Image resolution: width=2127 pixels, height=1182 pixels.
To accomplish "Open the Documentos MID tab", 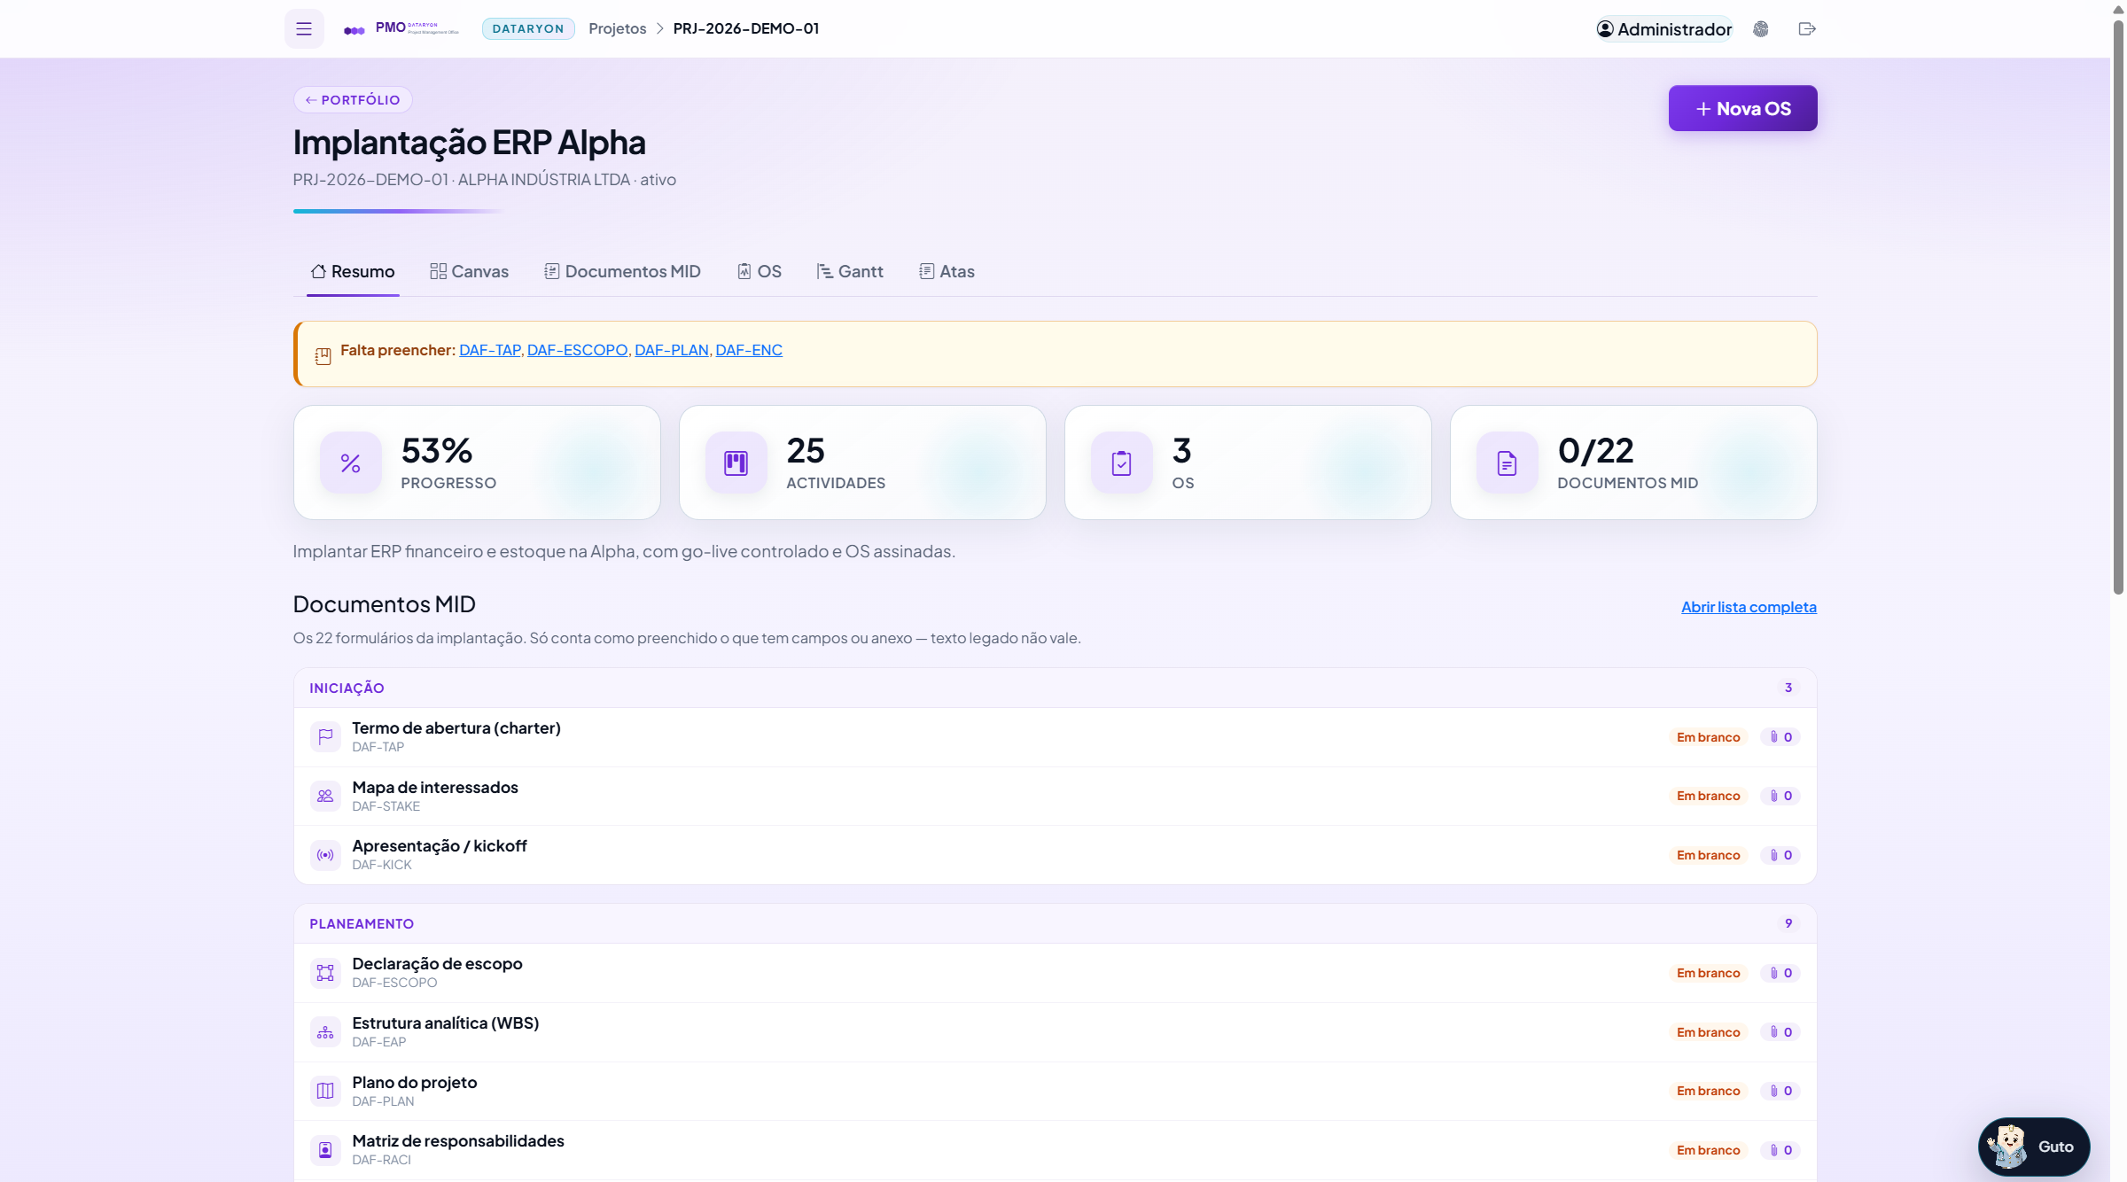I will pyautogui.click(x=622, y=271).
